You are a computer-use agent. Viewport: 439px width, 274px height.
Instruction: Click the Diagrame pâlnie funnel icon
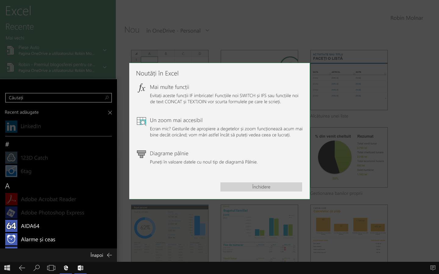tap(141, 154)
